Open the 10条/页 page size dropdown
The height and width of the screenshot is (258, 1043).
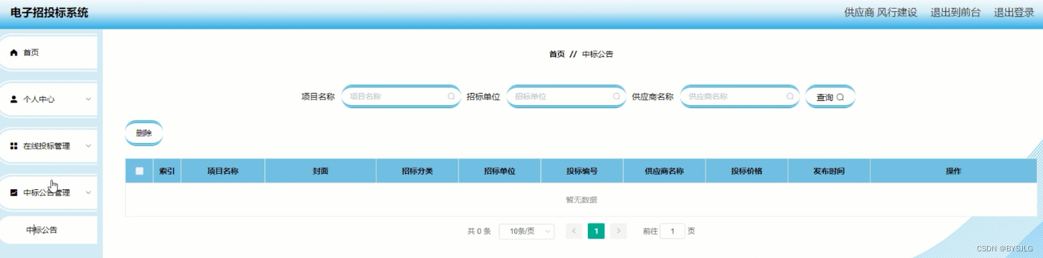(527, 231)
